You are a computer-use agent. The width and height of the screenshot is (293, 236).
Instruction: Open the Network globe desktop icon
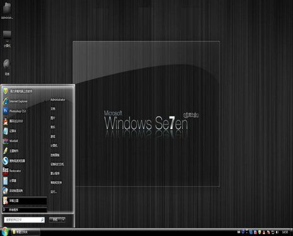7,67
